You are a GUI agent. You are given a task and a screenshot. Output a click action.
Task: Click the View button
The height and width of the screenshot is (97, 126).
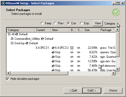(98, 23)
